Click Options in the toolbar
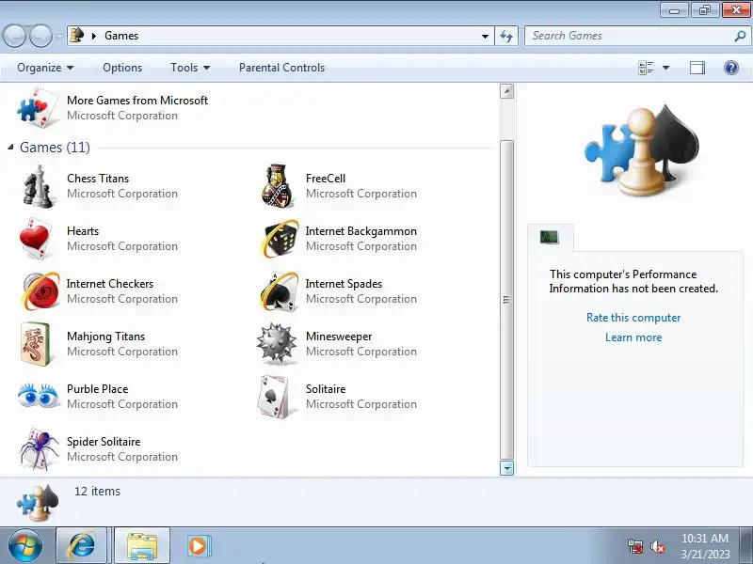This screenshot has width=753, height=564. (x=122, y=68)
